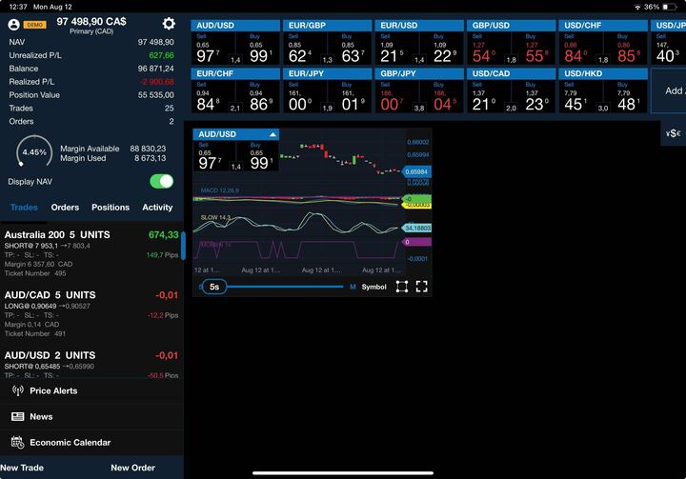Open the 5s chart interval selector
This screenshot has height=479, width=686.
(214, 286)
